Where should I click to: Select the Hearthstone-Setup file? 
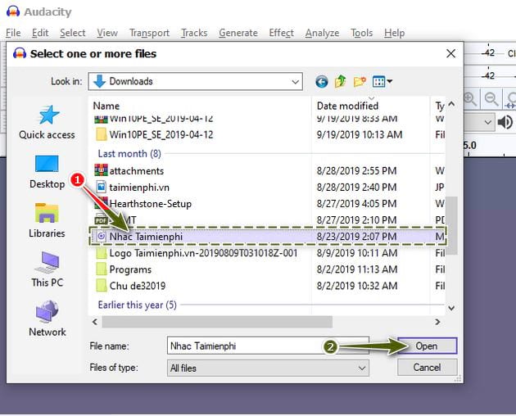click(151, 203)
